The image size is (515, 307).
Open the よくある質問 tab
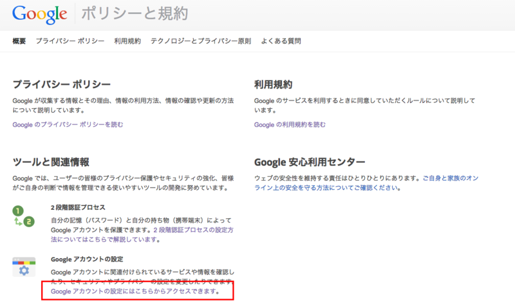coord(281,41)
